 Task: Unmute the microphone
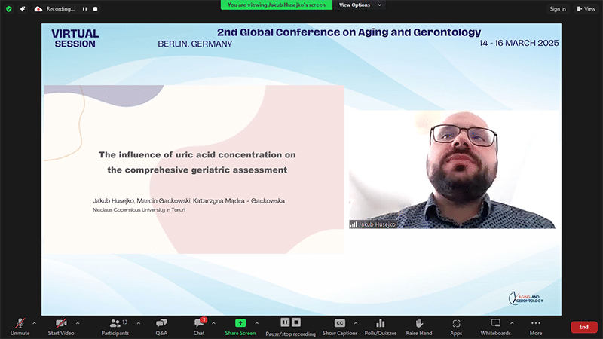pyautogui.click(x=20, y=324)
